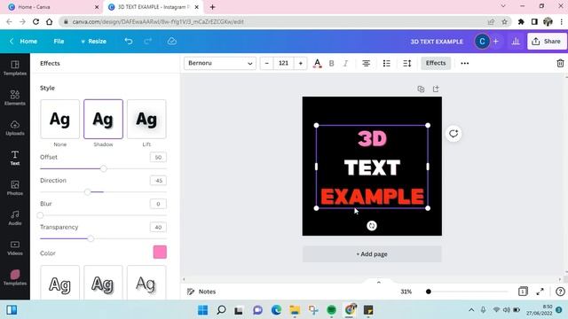
Task: Open the Notes panel
Action: [x=201, y=292]
